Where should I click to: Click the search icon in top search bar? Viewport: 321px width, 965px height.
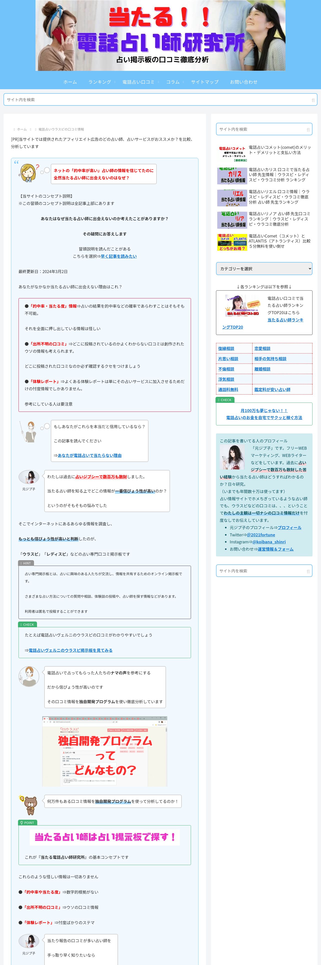313,100
